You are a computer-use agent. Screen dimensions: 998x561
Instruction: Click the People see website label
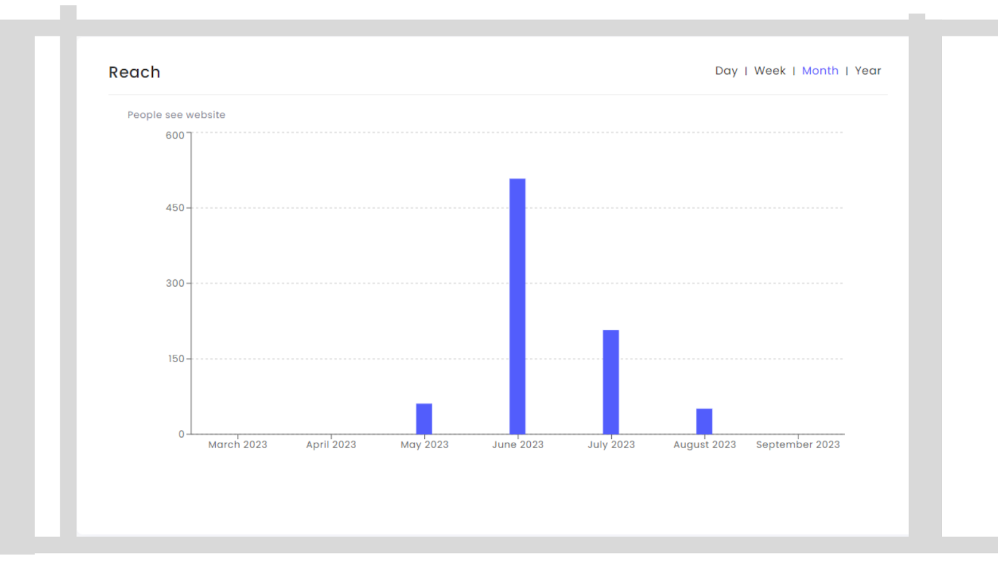(177, 115)
